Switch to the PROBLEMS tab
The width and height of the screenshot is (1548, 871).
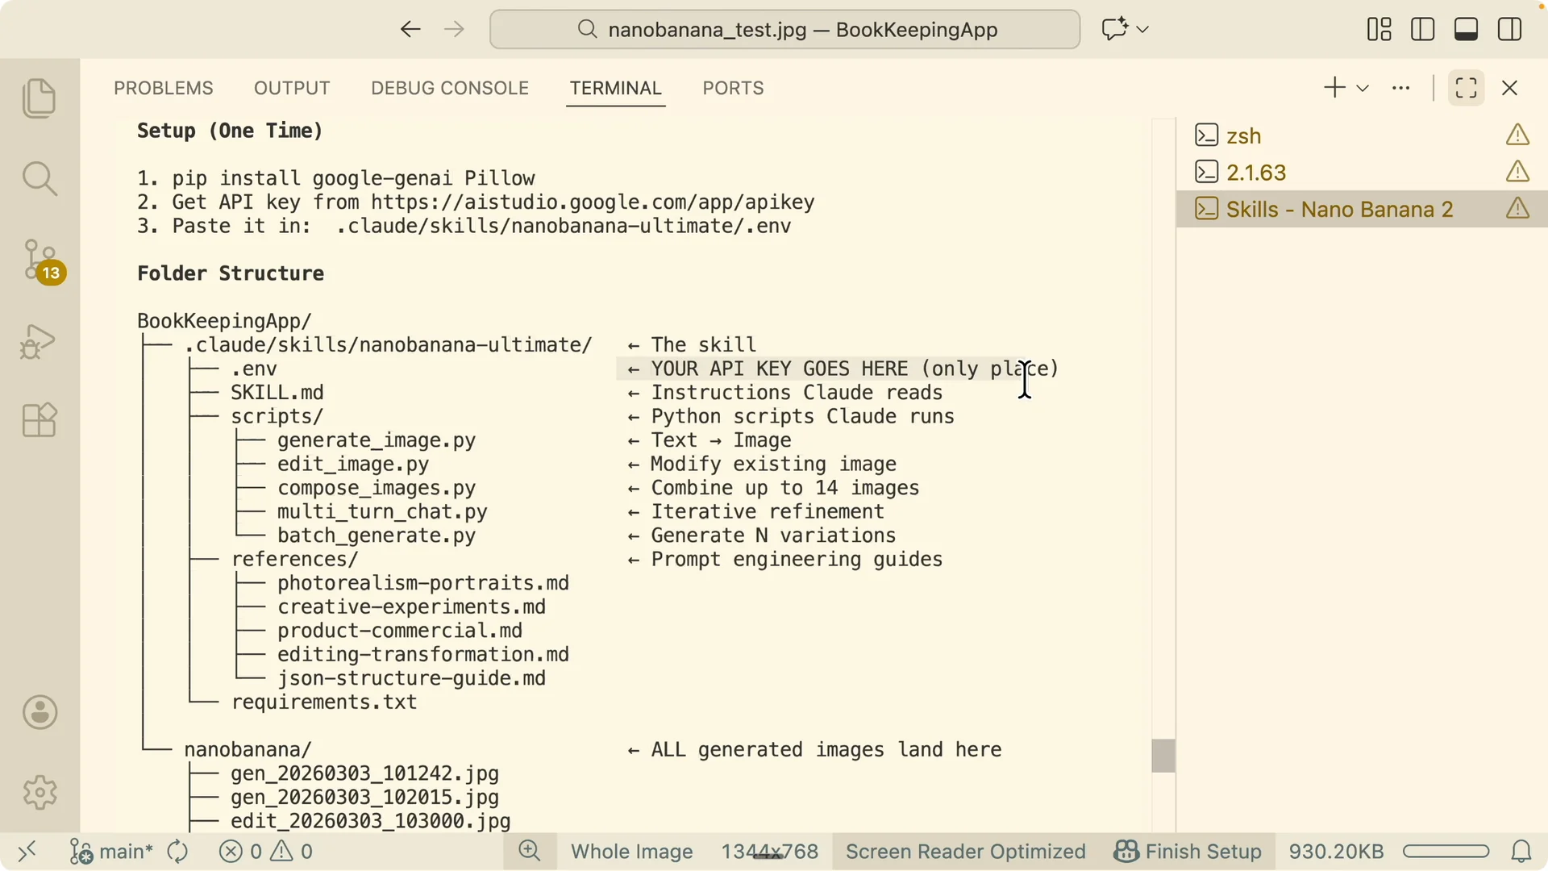[x=164, y=88]
